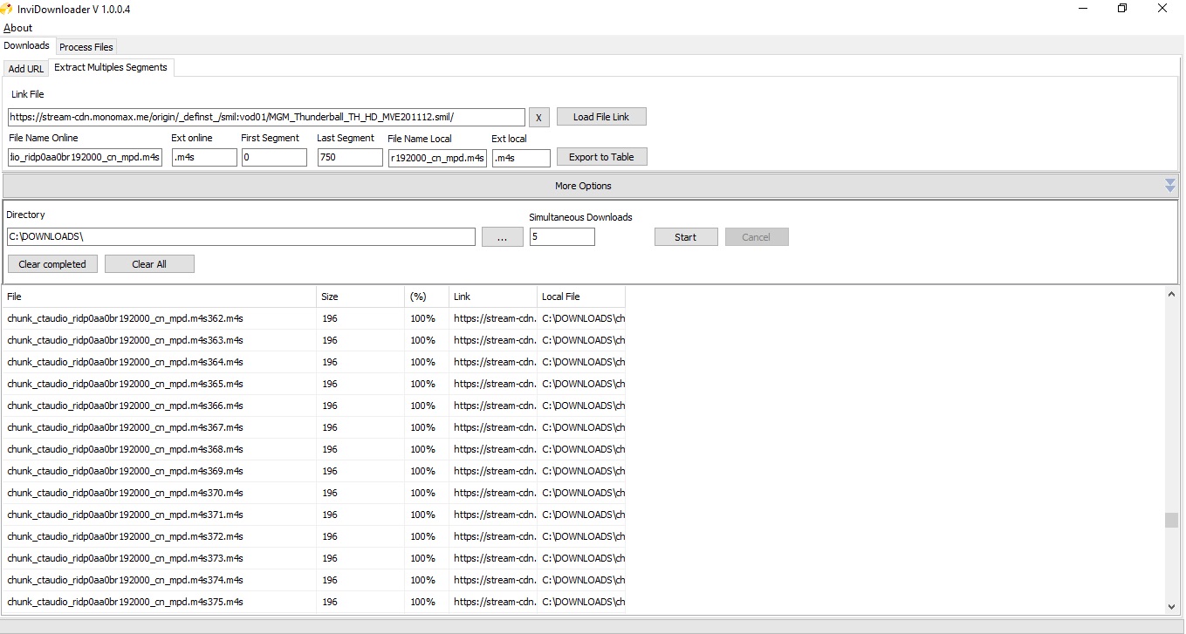
Task: Click the First Segment field
Action: [274, 157]
